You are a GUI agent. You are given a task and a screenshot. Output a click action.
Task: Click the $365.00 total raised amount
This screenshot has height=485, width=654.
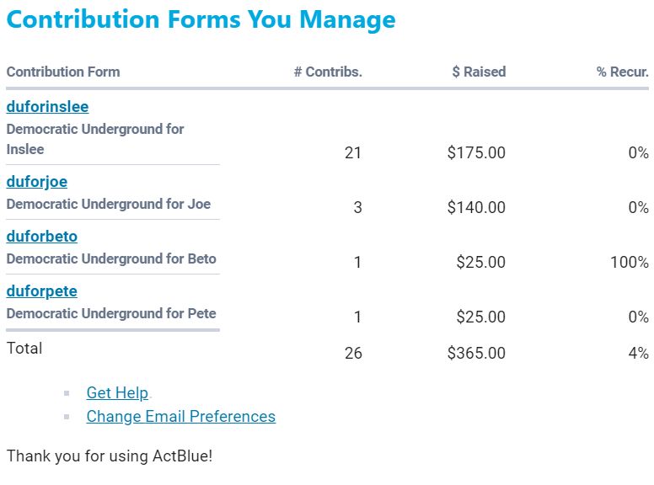[476, 354]
